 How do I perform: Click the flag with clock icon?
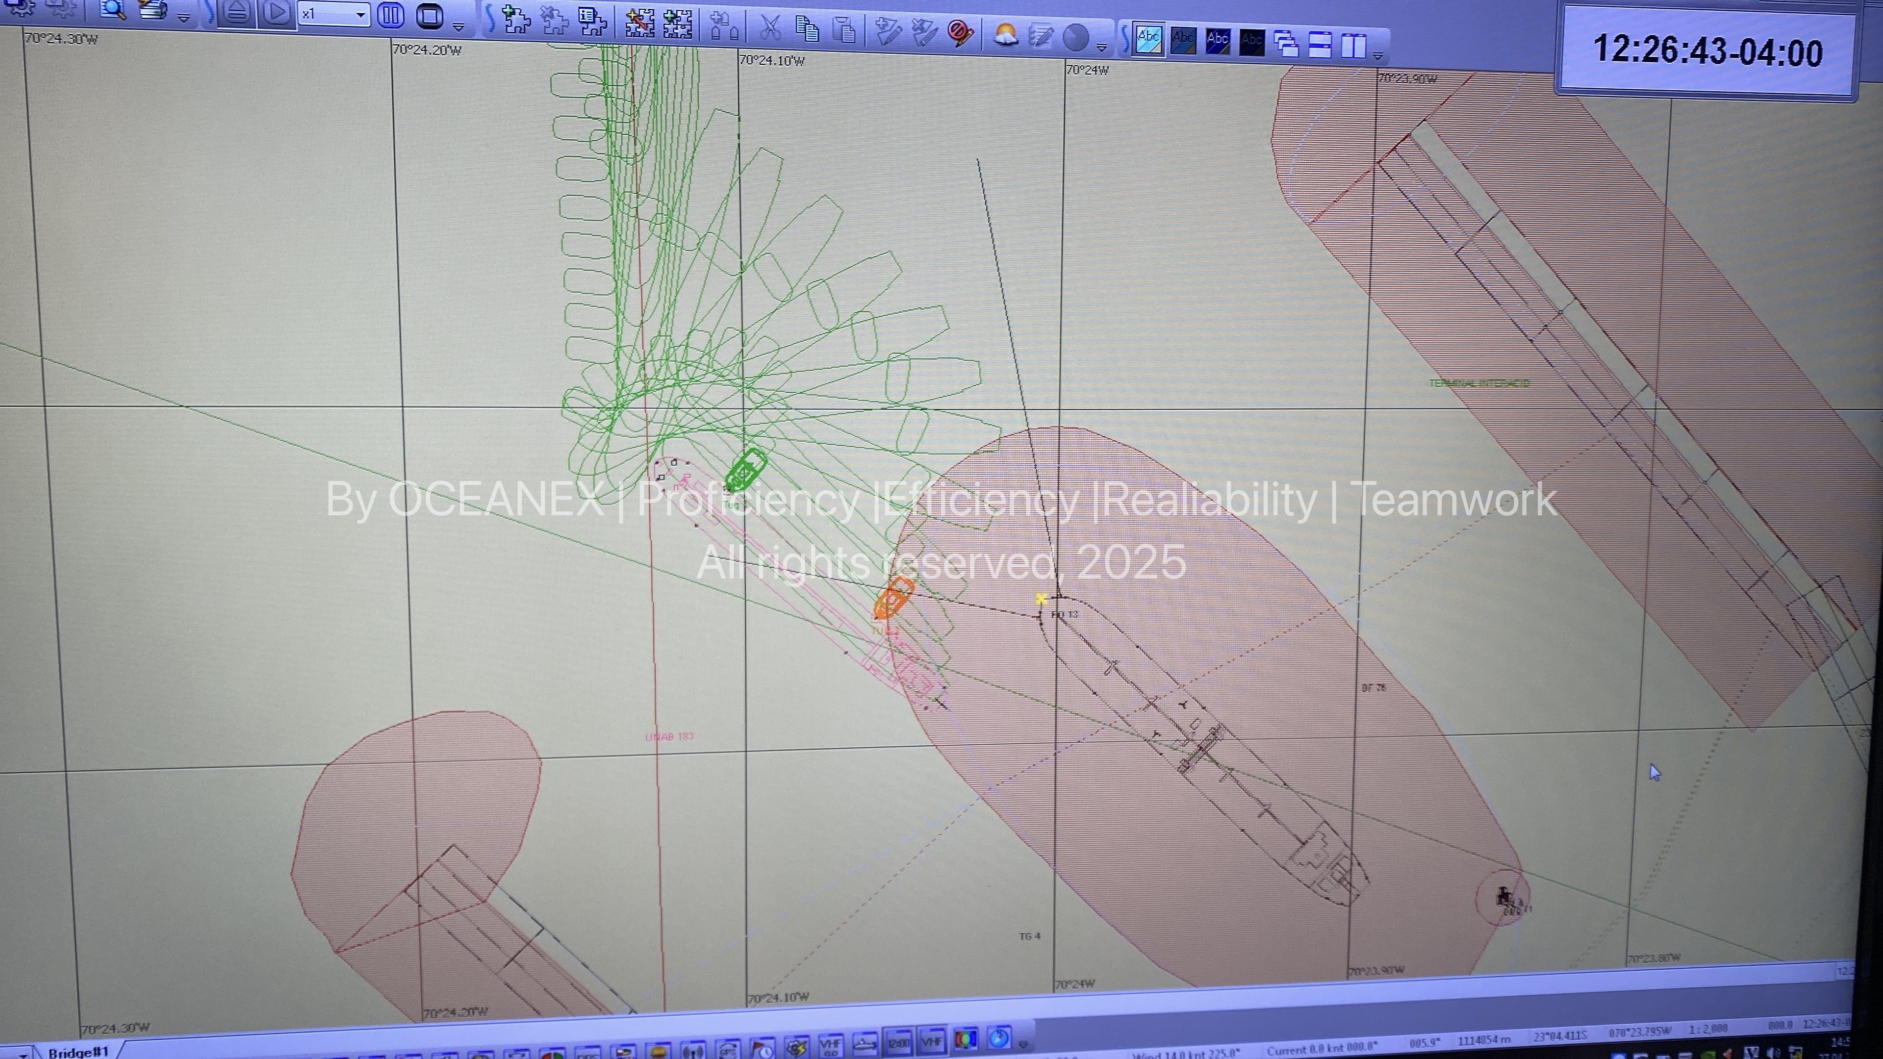(x=762, y=1048)
